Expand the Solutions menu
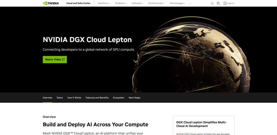Viewport: 277px width, 135px height. [x=104, y=3]
